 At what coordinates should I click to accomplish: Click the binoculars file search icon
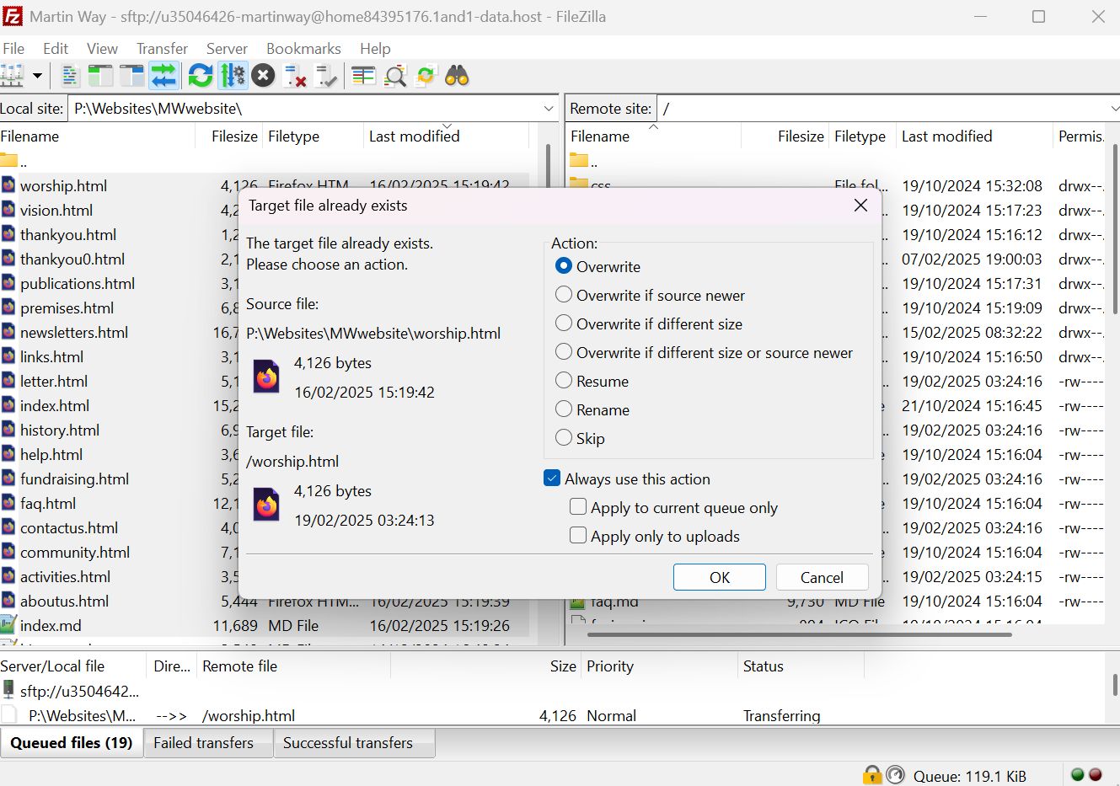[457, 76]
